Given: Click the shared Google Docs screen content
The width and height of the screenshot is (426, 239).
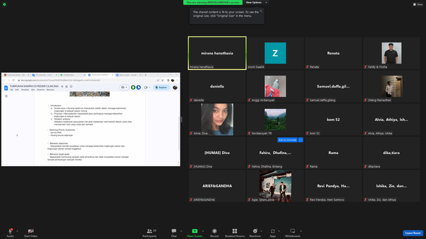Looking at the screenshot, I should coord(91,119).
